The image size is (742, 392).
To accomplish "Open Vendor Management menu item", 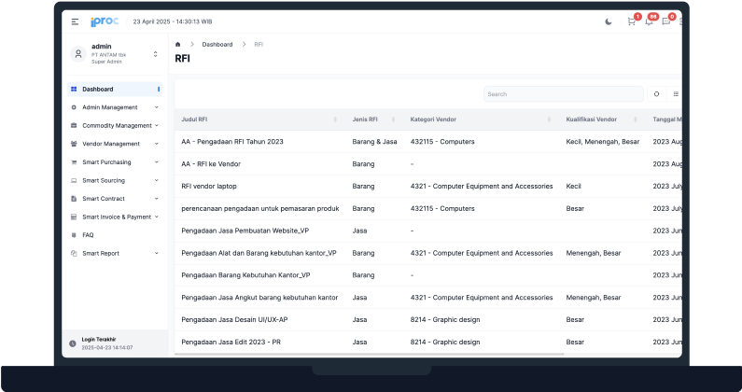I will (115, 144).
